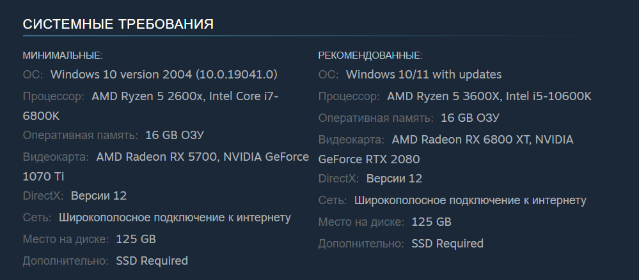
Task: Click 125 GB in the minimum column
Action: tap(136, 239)
